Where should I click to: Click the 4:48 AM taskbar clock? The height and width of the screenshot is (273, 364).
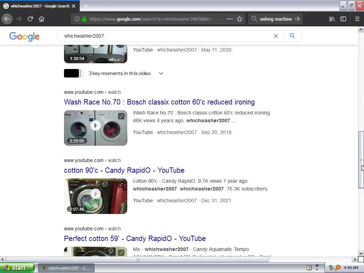tap(351, 268)
